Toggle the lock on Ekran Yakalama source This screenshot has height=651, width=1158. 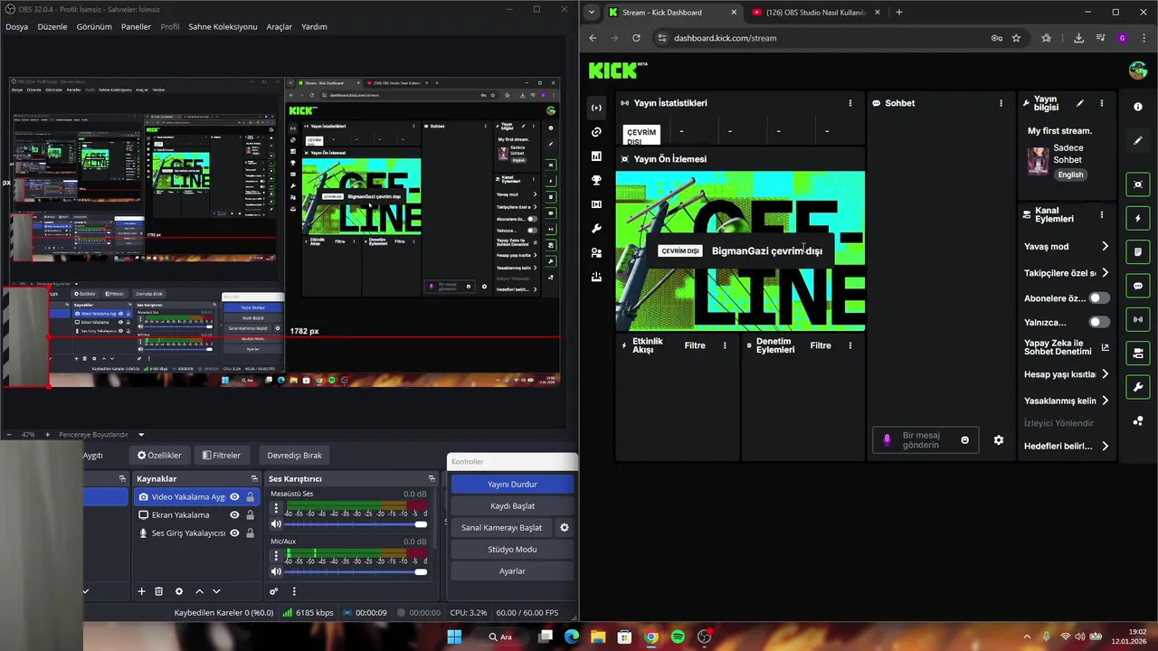(250, 515)
